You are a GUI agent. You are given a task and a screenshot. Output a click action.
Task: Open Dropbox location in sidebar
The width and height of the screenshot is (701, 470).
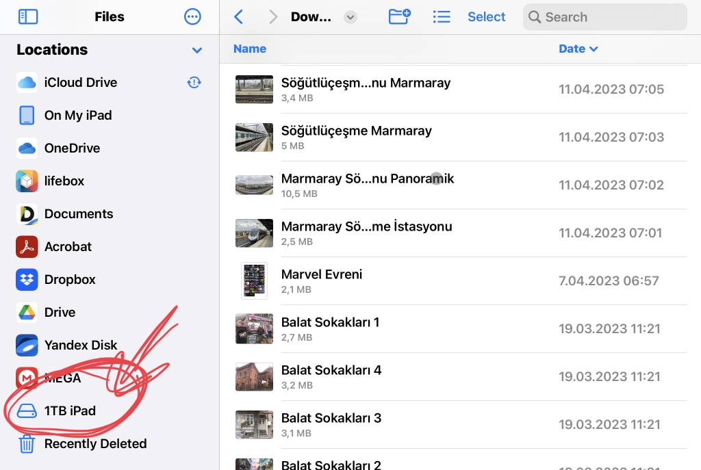click(69, 280)
